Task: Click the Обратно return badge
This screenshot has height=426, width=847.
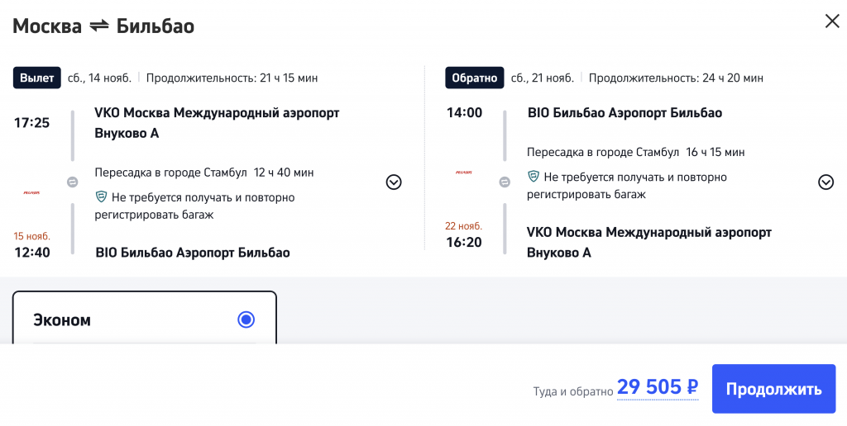Action: 474,78
